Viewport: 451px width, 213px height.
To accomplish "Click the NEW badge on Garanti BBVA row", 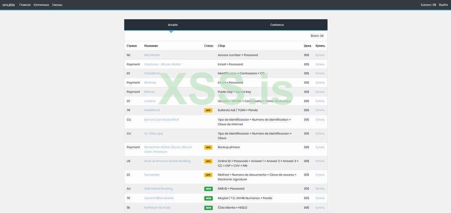I will click(x=208, y=198).
